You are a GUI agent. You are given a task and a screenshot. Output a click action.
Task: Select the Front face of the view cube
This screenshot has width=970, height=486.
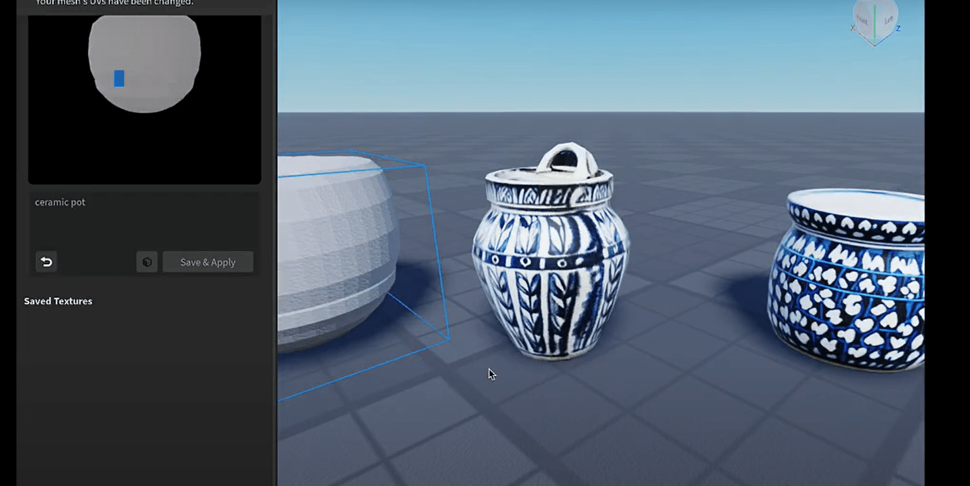click(862, 20)
